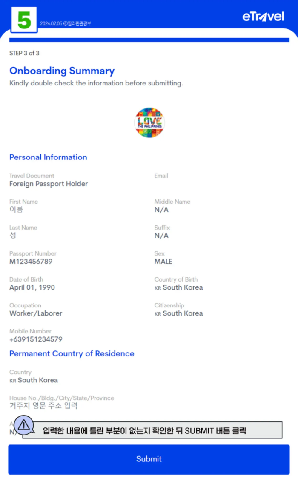Collapse the STEP 3 of 3 header area

(24, 53)
